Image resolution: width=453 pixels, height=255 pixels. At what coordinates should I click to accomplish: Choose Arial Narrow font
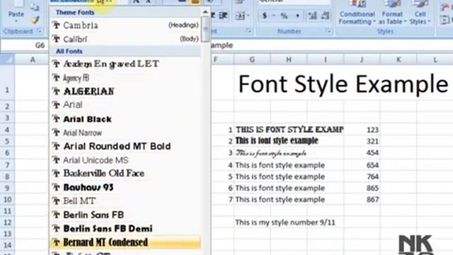pos(125,132)
